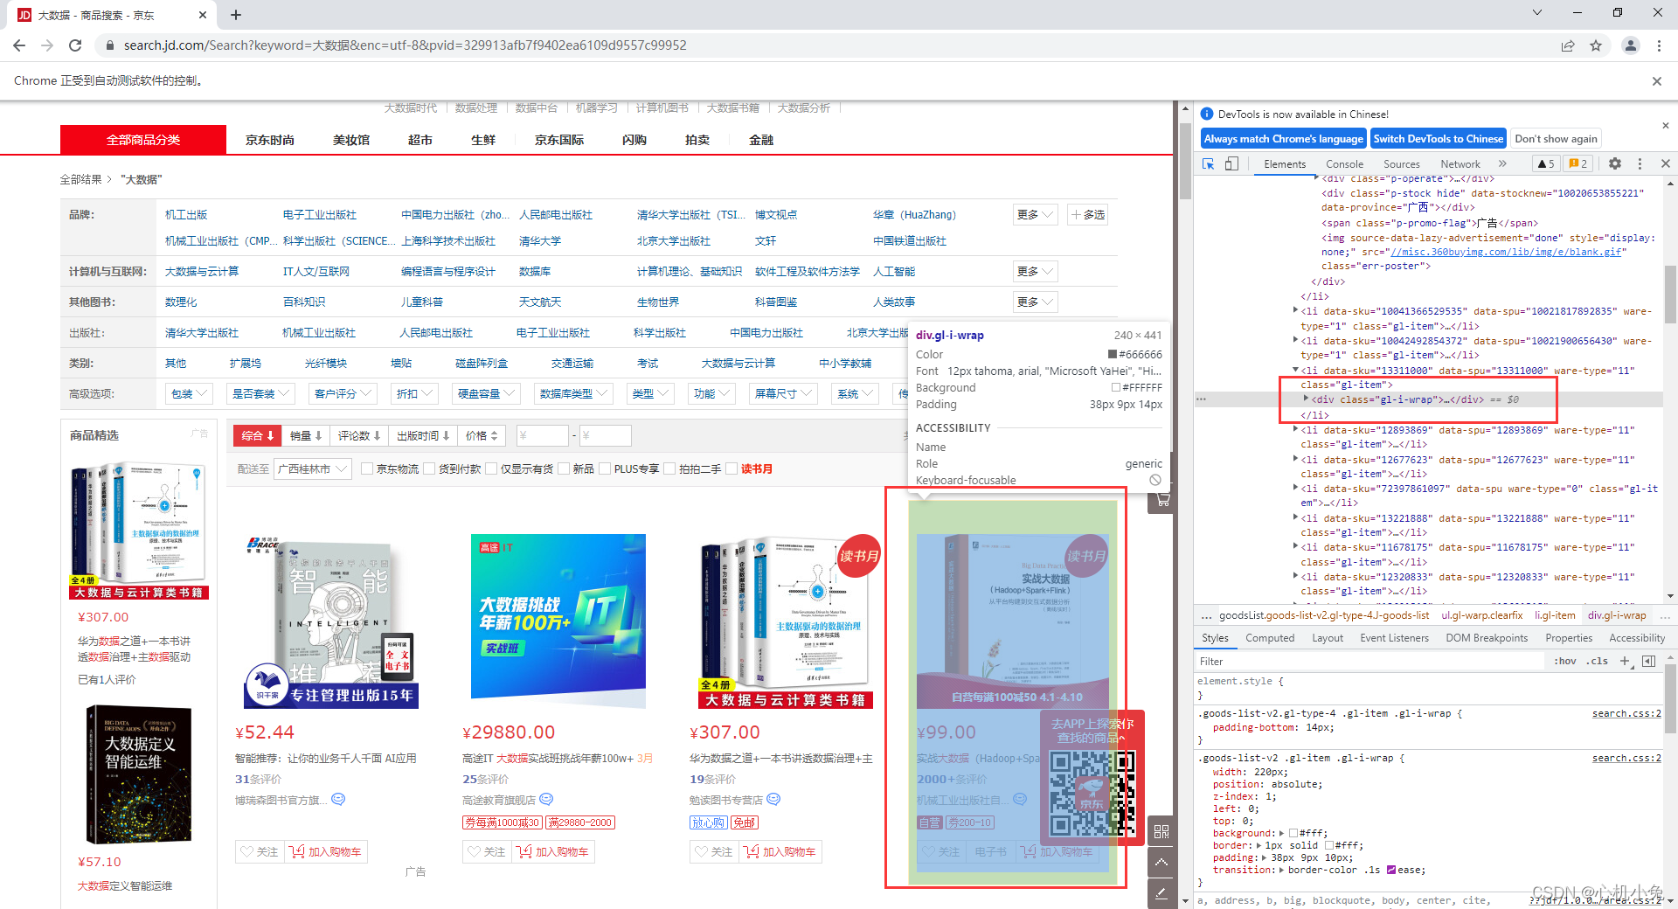This screenshot has height=909, width=1678.
Task: Open the ease transition timing swatch
Action: pyautogui.click(x=1391, y=870)
